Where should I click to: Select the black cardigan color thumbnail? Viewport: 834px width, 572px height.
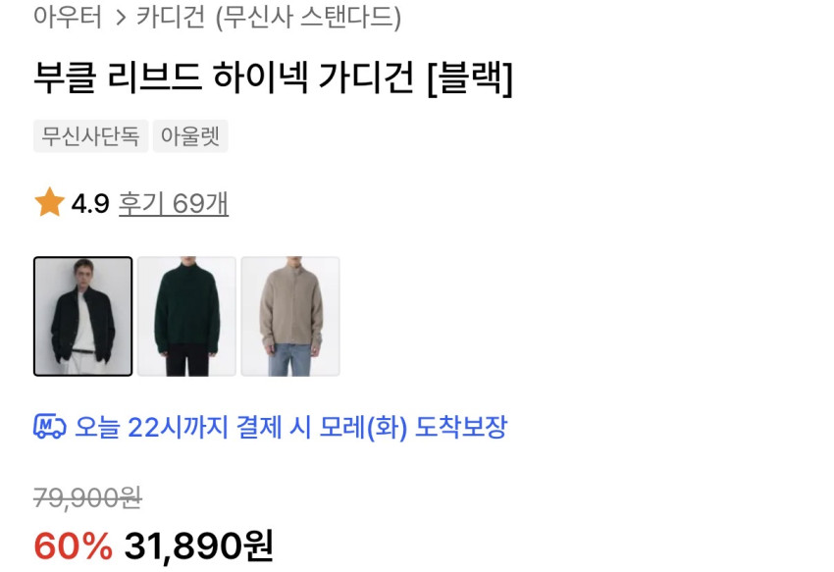point(83,317)
